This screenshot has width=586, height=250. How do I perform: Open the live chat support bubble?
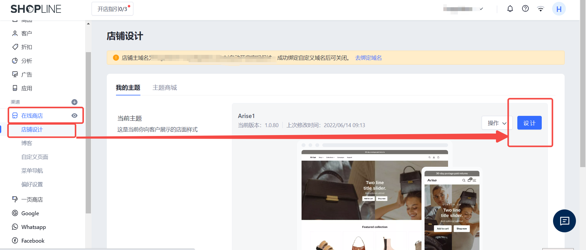[564, 221]
